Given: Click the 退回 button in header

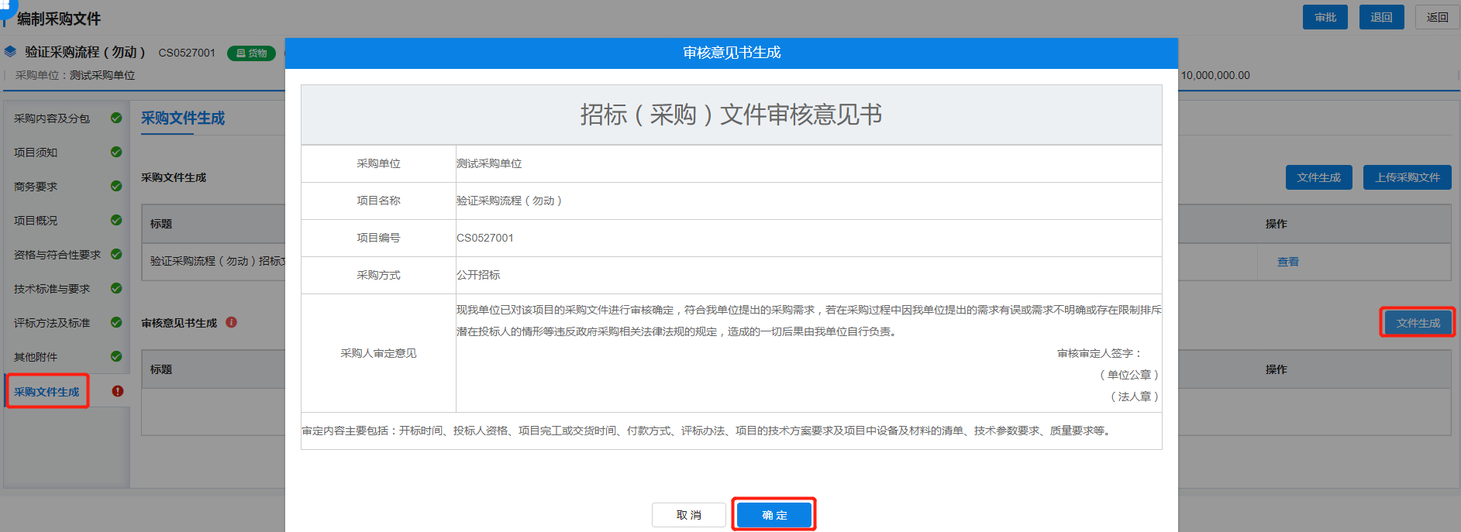Looking at the screenshot, I should coord(1381,17).
